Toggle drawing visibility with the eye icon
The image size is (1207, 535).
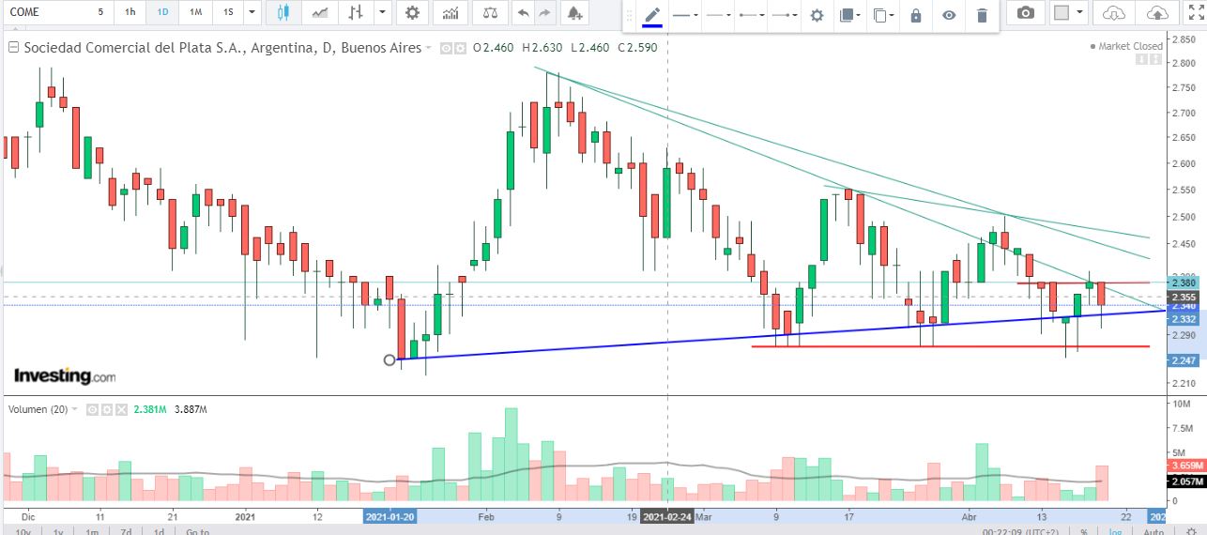pos(949,15)
